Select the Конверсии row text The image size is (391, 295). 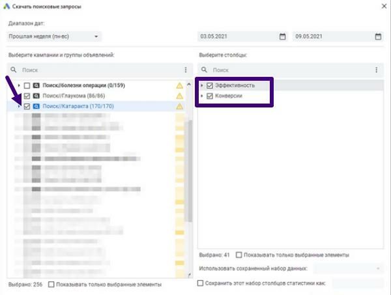coord(229,96)
